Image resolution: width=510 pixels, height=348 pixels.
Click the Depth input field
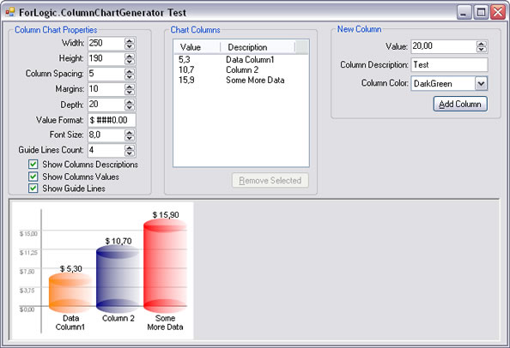(x=106, y=105)
